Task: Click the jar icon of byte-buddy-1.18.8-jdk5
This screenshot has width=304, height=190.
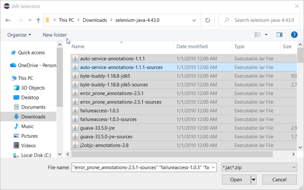Action: click(75, 76)
